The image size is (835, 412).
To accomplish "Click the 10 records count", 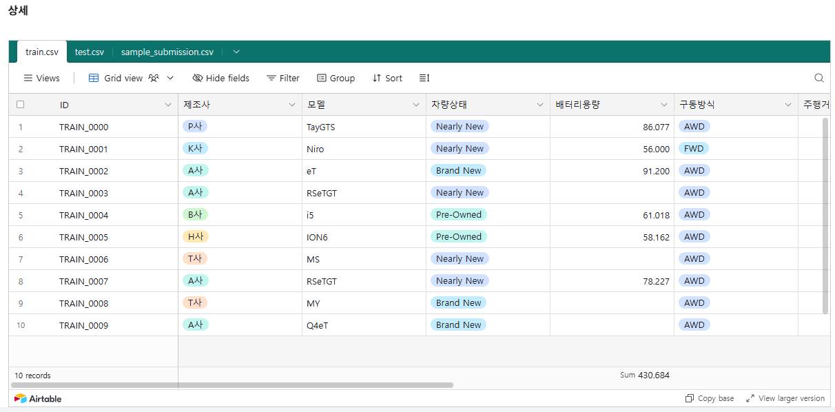I will pyautogui.click(x=32, y=375).
